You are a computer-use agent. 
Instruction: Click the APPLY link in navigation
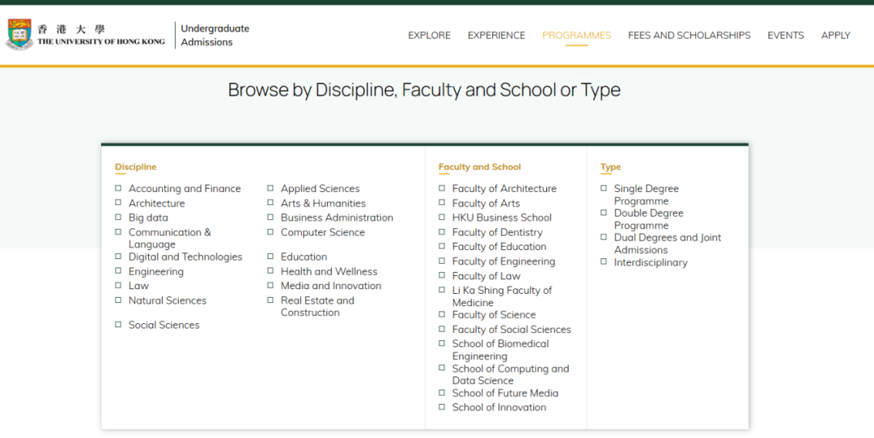pos(835,35)
